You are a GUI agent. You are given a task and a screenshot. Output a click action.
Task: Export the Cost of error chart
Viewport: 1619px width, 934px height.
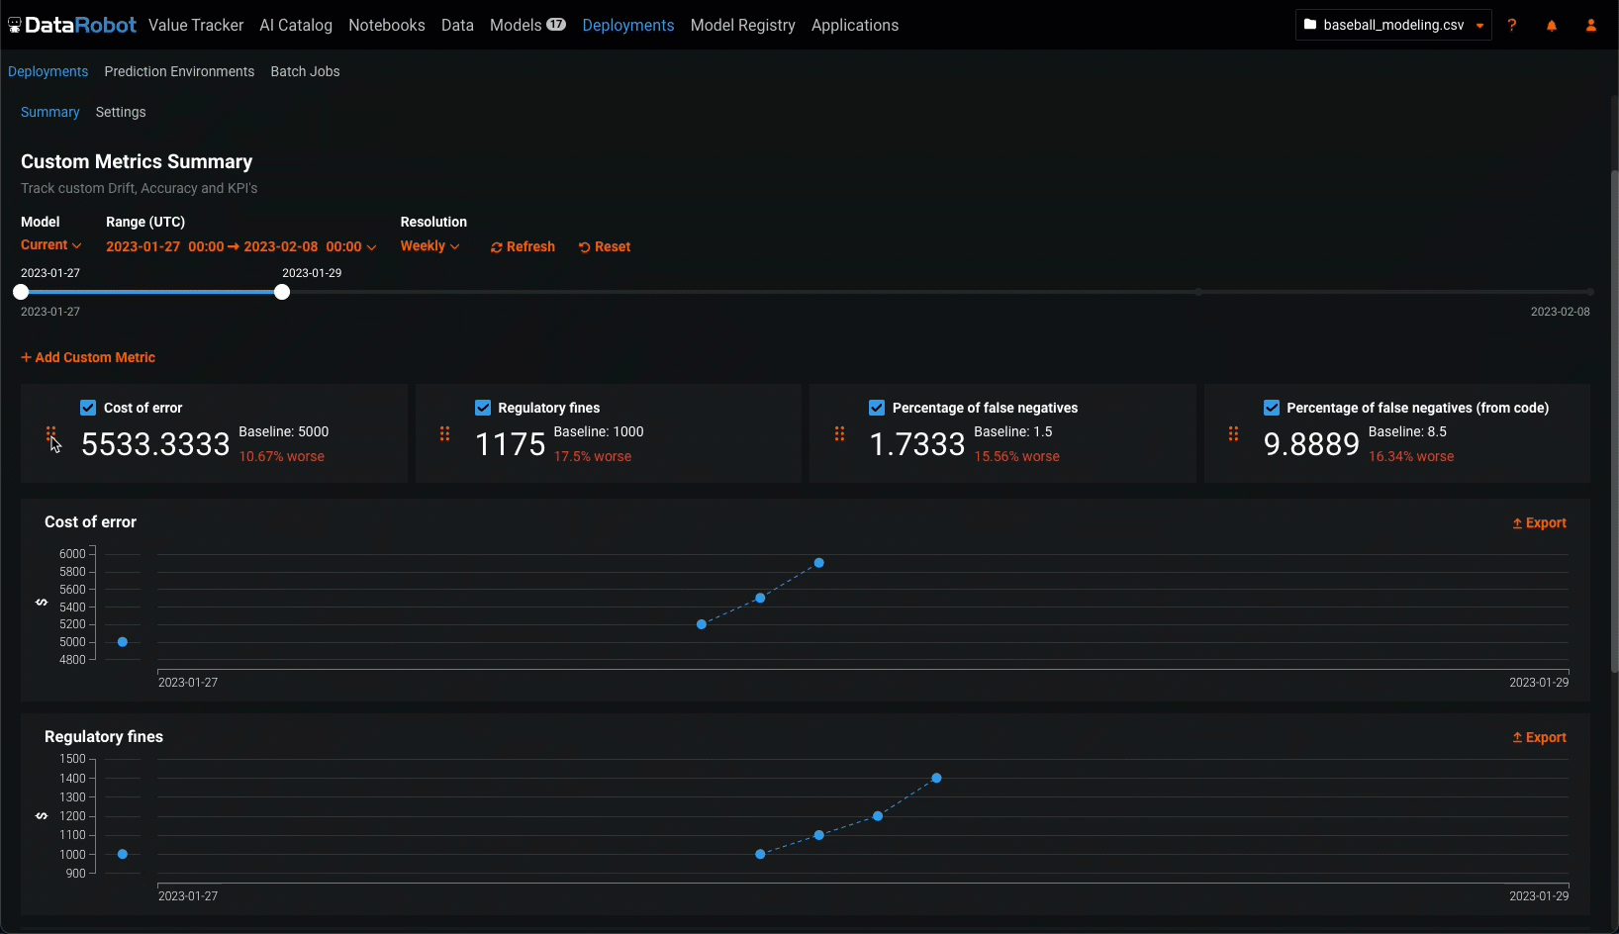point(1539,523)
